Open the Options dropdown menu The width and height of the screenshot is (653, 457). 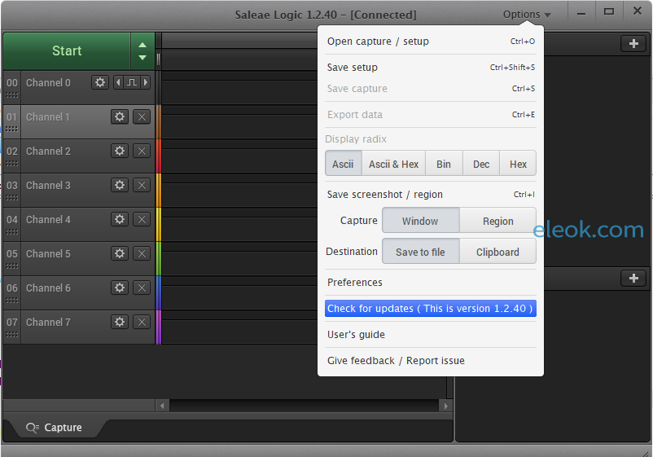tap(527, 15)
